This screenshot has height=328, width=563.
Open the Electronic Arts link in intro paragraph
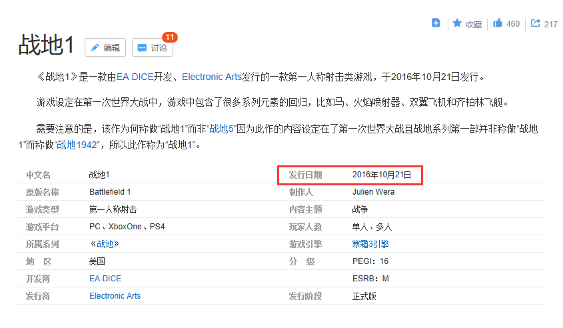[x=212, y=77]
